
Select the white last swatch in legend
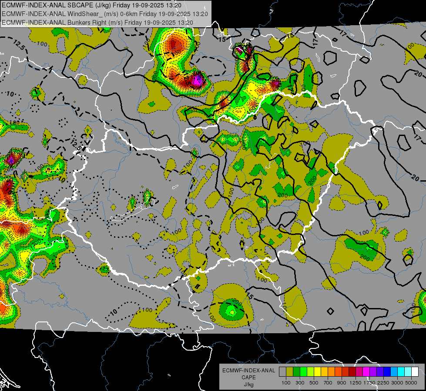415,372
